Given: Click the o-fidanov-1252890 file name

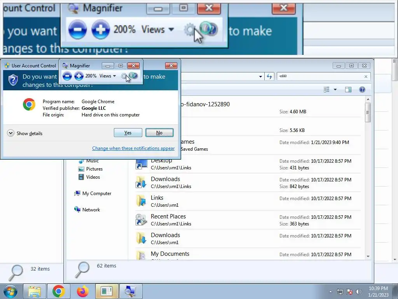Looking at the screenshot, I should [x=205, y=104].
